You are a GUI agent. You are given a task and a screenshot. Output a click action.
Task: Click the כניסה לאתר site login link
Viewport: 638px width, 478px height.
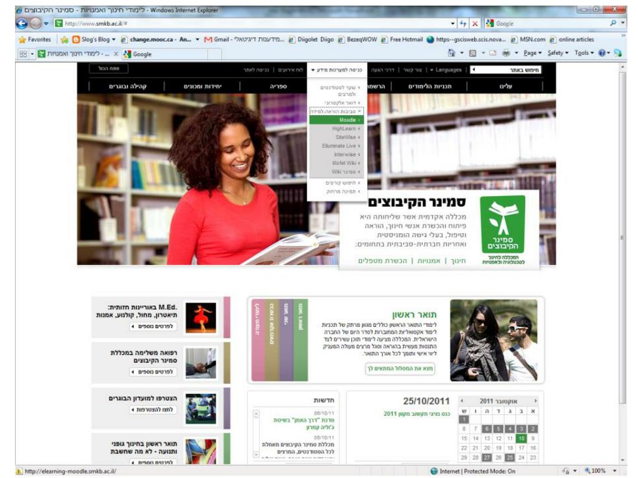point(256,70)
